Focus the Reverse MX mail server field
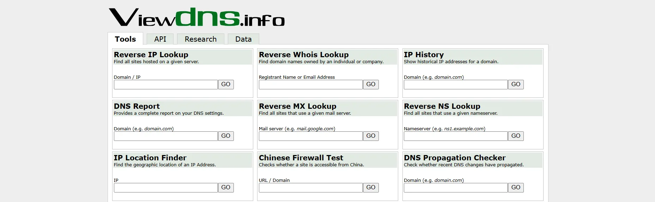 [x=310, y=136]
